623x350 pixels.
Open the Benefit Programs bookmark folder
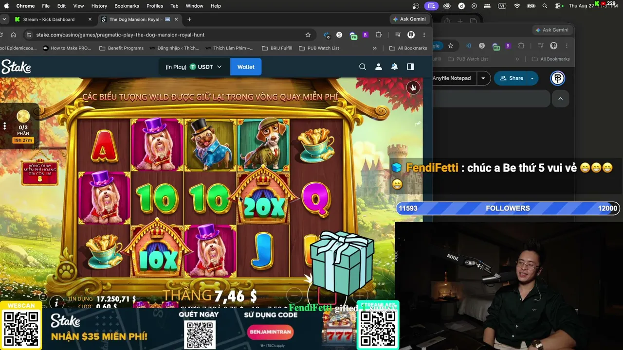click(x=121, y=48)
